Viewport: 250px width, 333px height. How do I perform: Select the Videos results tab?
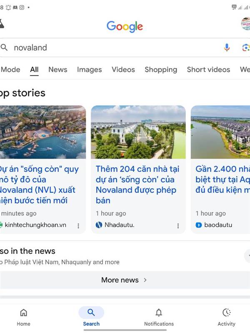(x=123, y=70)
